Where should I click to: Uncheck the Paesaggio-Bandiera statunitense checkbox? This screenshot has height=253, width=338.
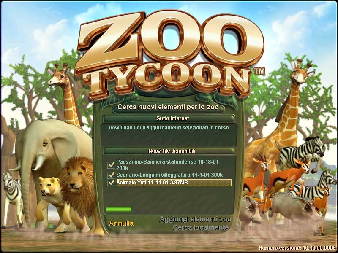pyautogui.click(x=111, y=165)
